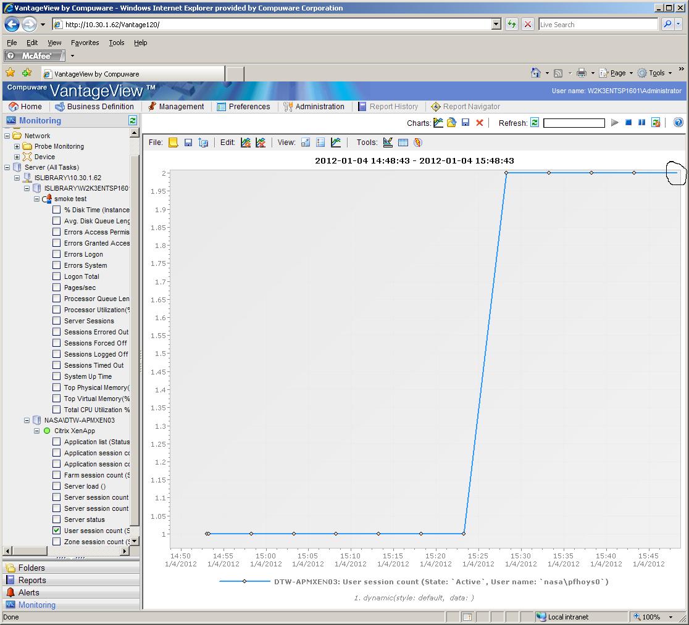Click the line chart icon in View group

pos(336,143)
